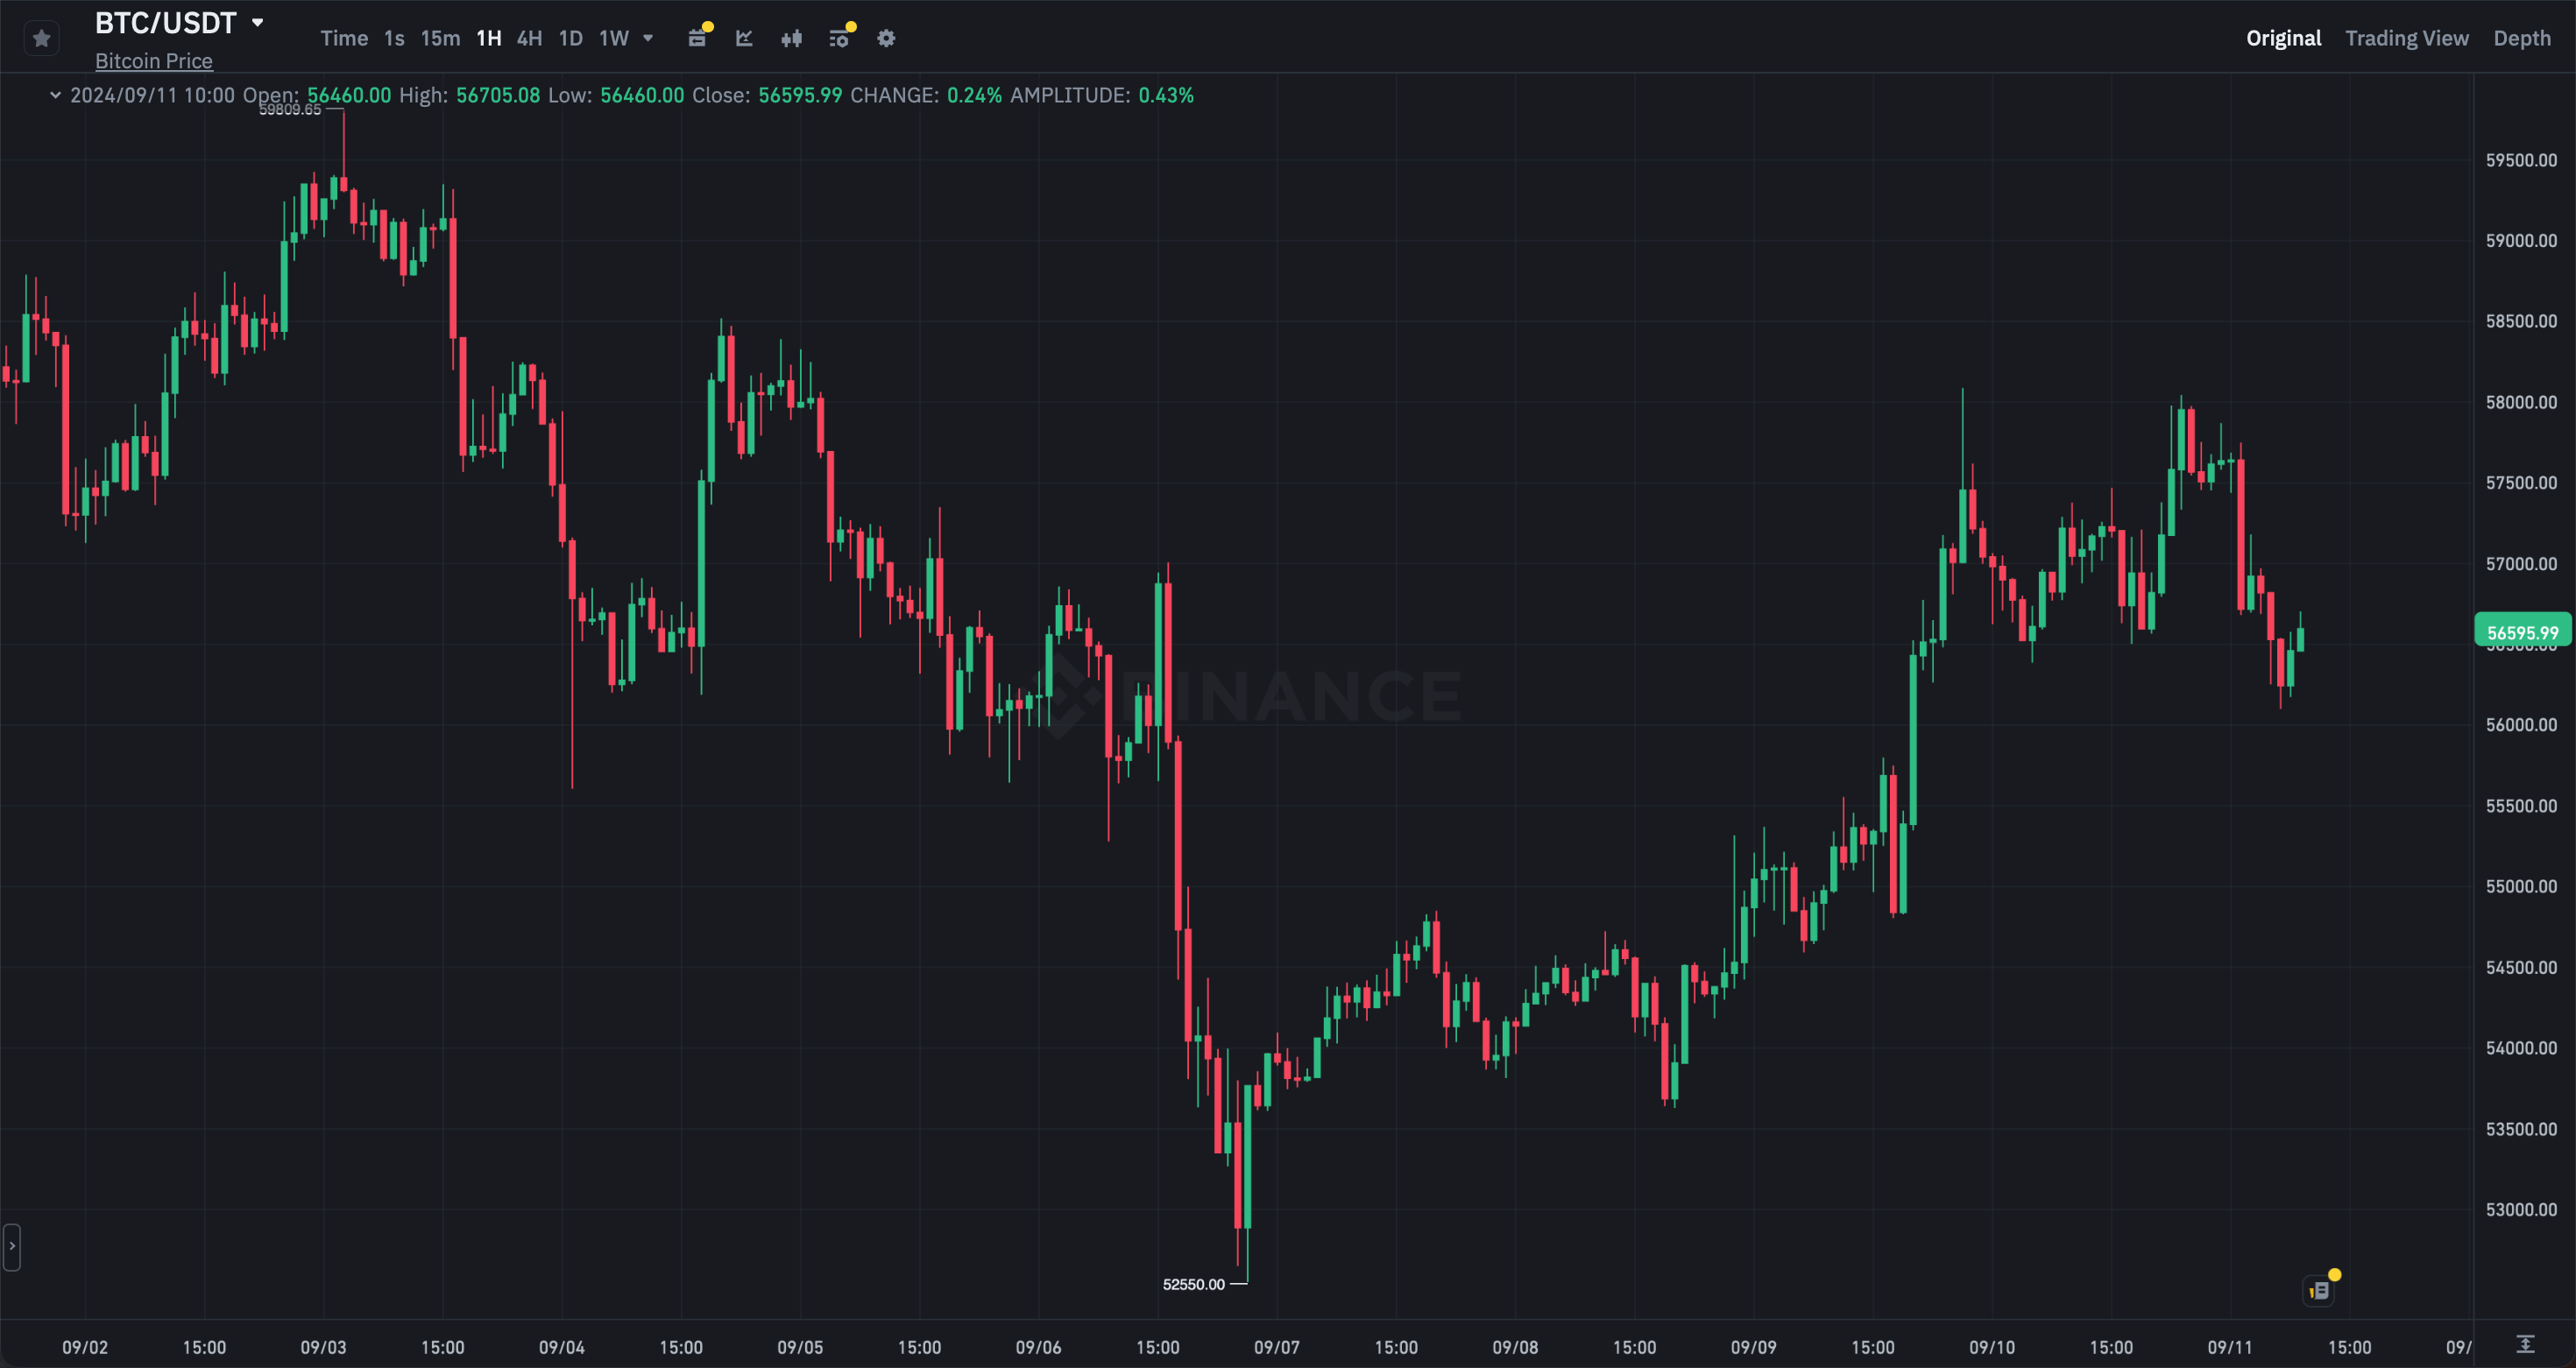Click the order marker icon near chart bottom
Screen dimensions: 2576x1368
[x=2320, y=1290]
